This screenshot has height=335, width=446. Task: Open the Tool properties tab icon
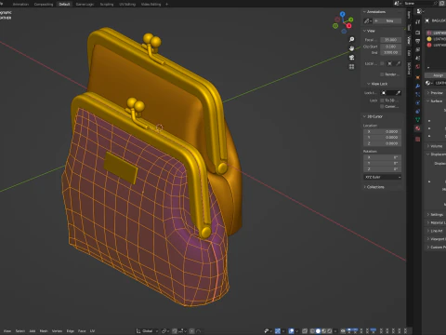tap(417, 21)
